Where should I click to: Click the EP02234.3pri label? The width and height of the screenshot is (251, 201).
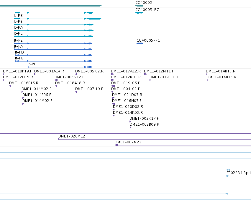pos(239,173)
